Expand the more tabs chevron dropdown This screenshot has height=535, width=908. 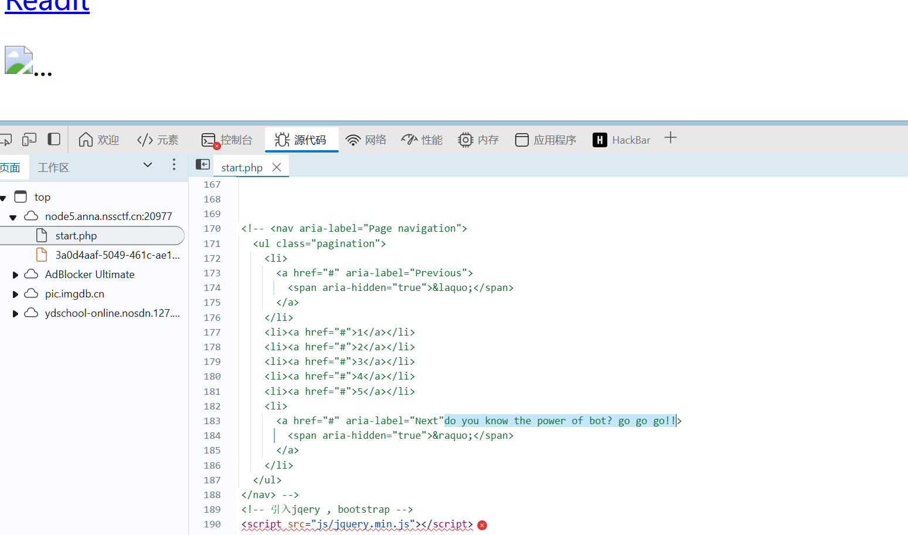pyautogui.click(x=148, y=165)
